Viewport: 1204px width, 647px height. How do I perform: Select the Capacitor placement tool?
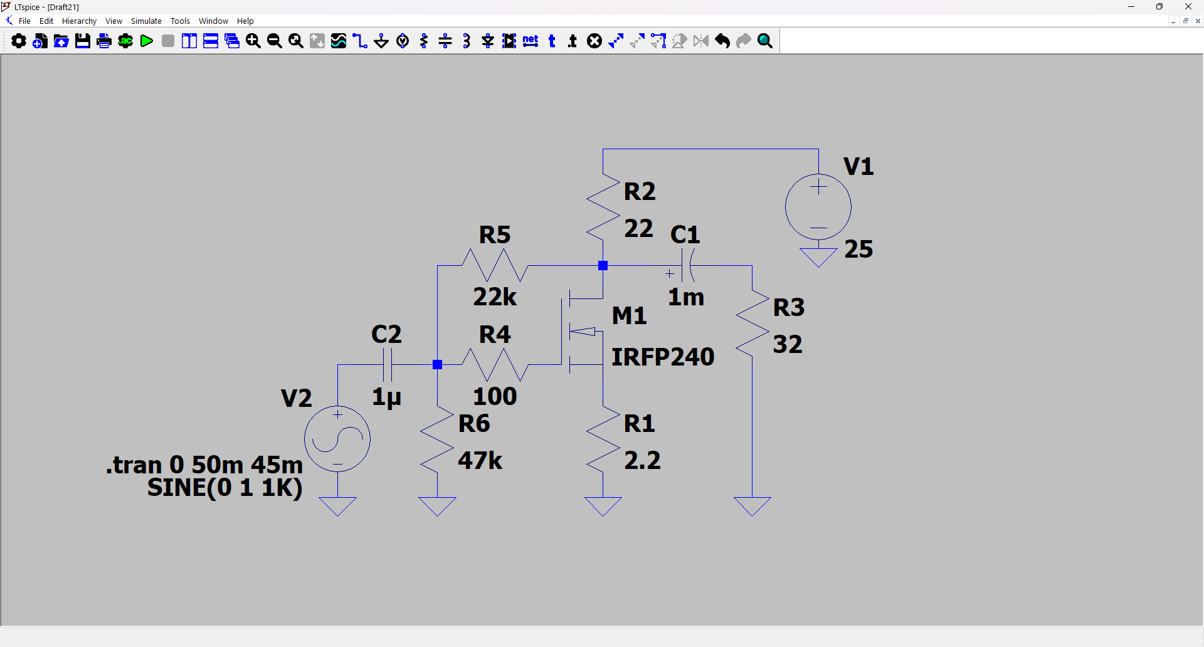[x=445, y=41]
